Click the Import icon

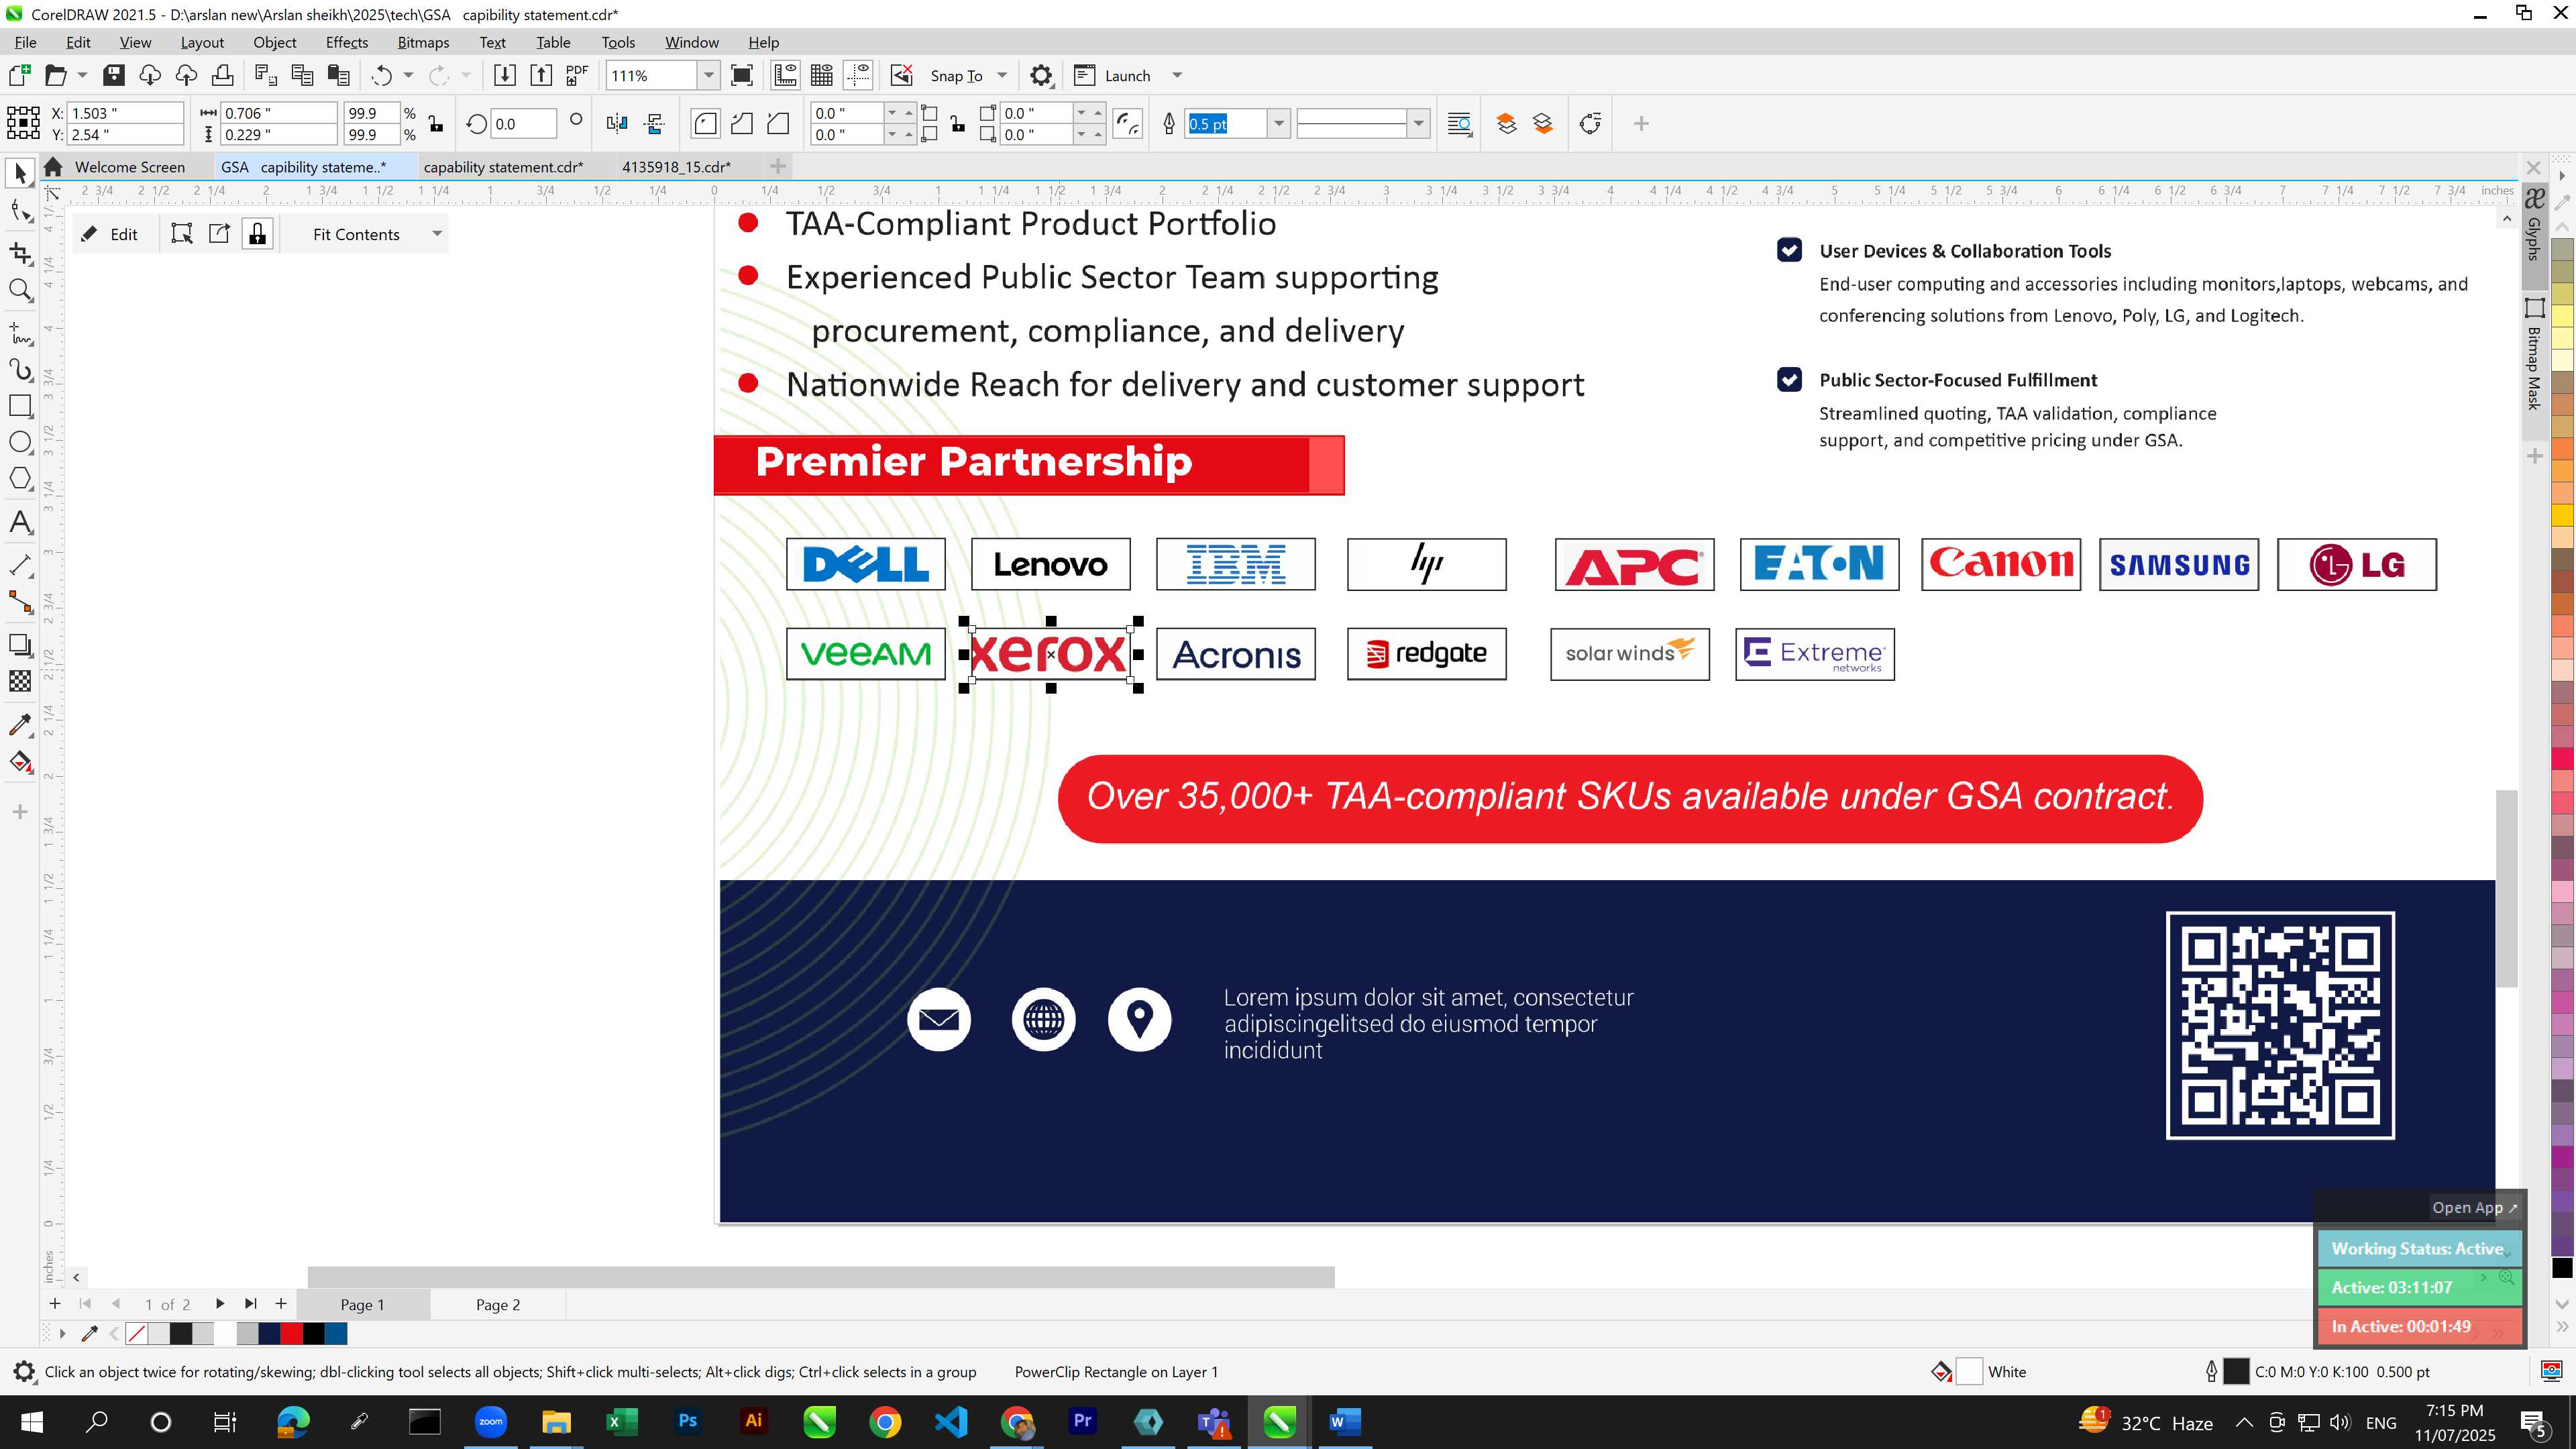click(505, 75)
